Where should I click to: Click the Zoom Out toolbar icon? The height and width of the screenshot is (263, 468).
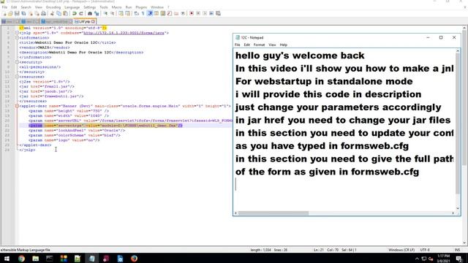tap(112, 13)
